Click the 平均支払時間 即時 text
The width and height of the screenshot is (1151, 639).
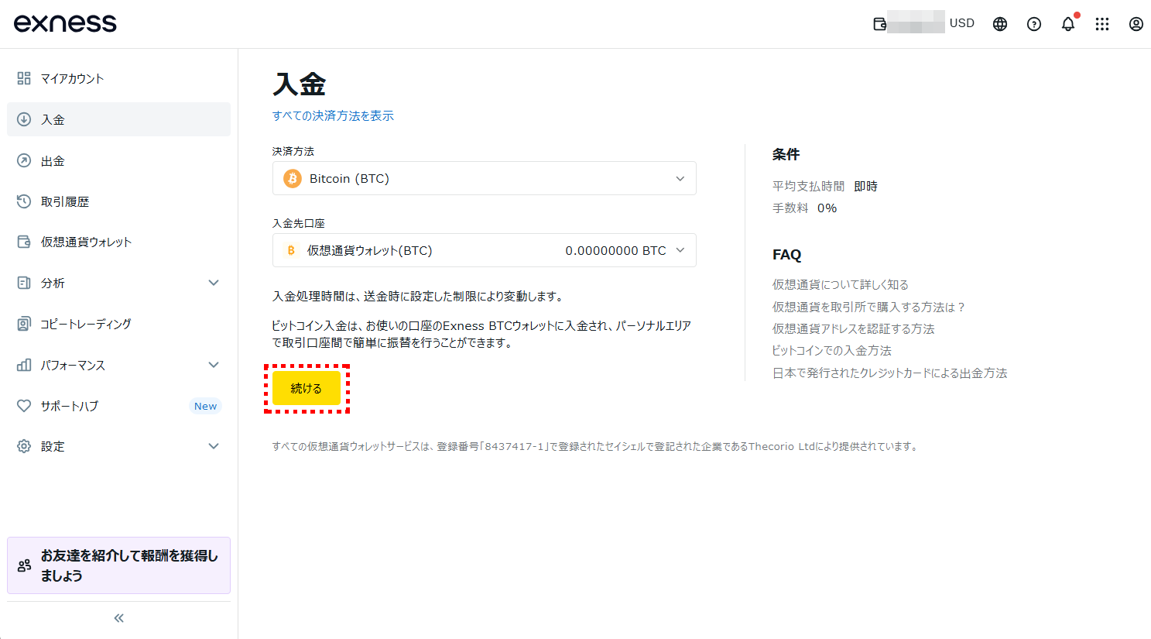pos(825,186)
